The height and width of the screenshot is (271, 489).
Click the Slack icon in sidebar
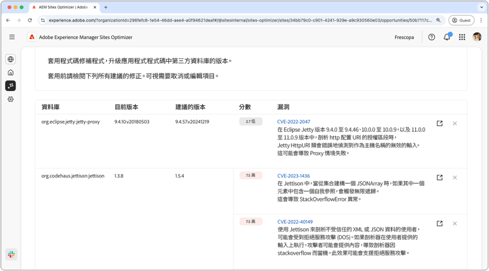click(x=11, y=255)
